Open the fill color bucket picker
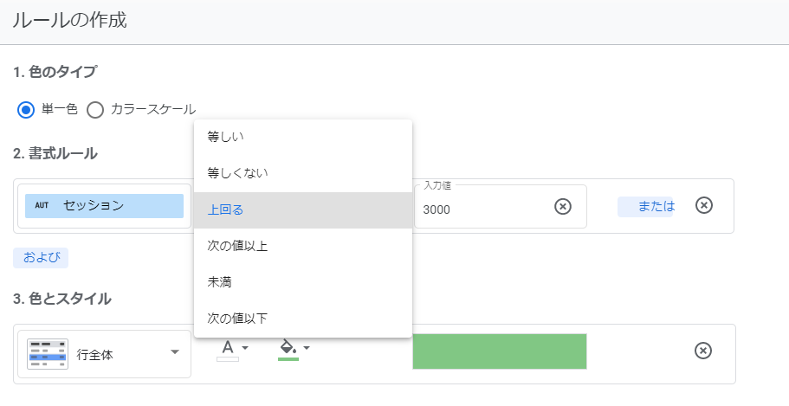Viewport: 789px width, 406px height. click(293, 349)
